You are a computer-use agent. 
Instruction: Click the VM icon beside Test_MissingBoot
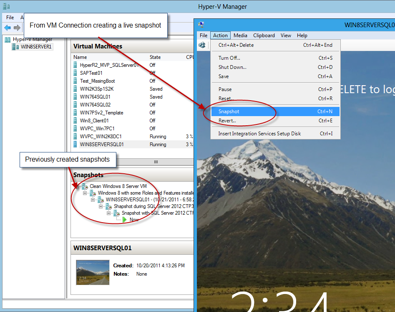point(75,81)
